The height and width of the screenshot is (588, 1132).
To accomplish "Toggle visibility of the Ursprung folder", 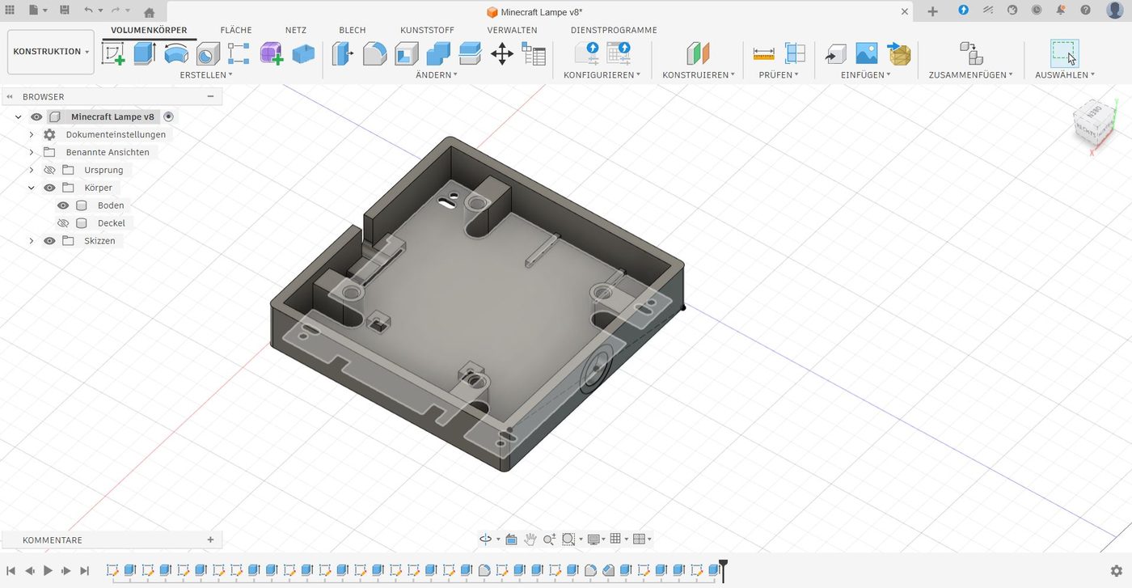I will [49, 170].
